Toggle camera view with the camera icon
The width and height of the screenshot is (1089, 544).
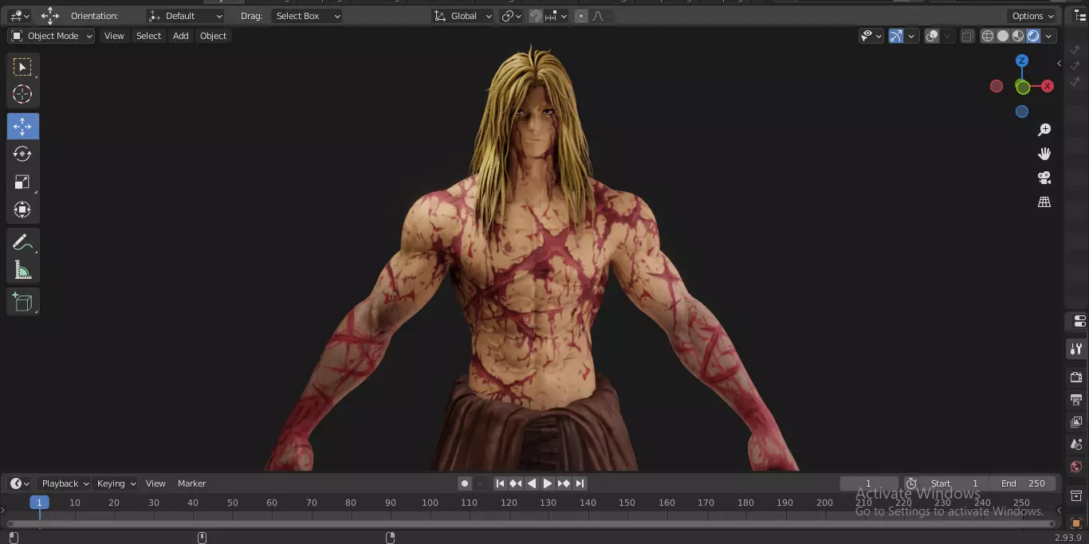pos(1044,178)
